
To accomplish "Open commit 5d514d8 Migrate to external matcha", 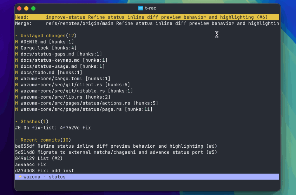I will coord(116,152).
